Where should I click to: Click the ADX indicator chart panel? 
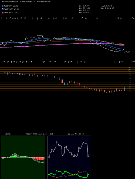tap(69, 157)
